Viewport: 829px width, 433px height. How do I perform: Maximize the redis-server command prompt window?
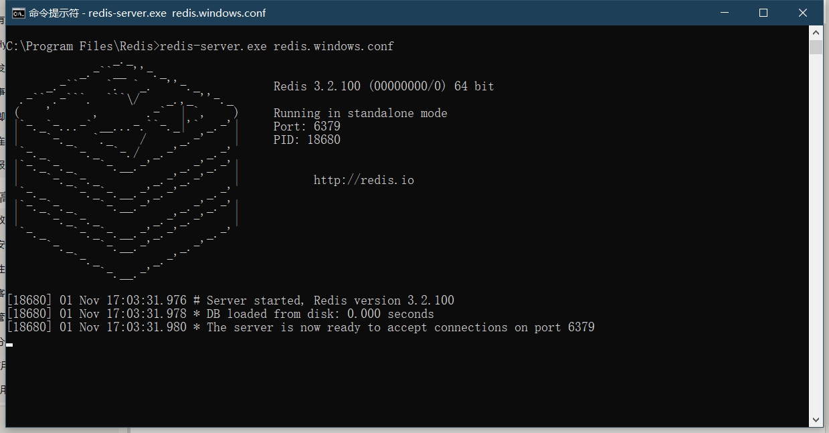point(763,13)
